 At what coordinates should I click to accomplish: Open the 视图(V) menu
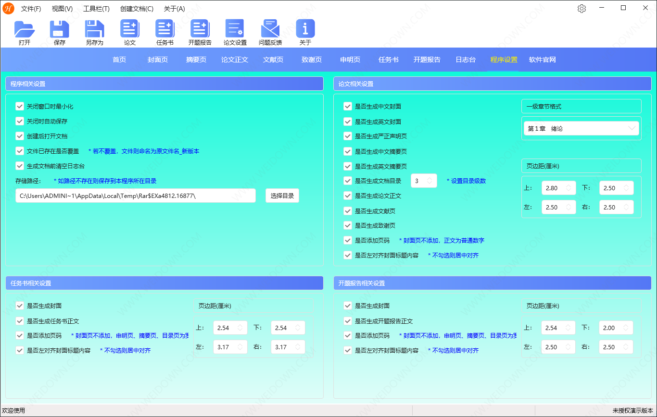(x=62, y=9)
